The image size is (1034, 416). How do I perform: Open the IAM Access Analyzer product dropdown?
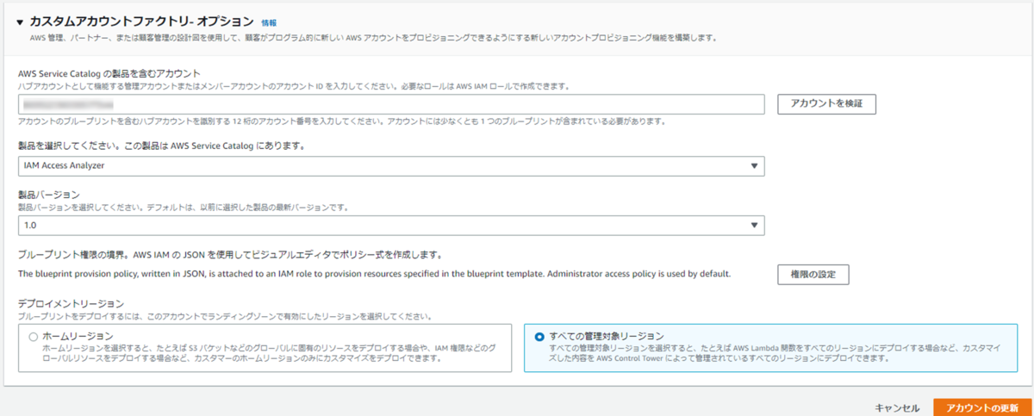pos(391,165)
